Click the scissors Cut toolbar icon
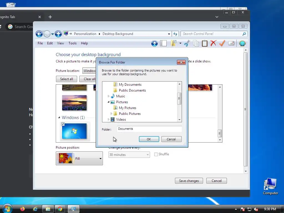 click(x=187, y=44)
